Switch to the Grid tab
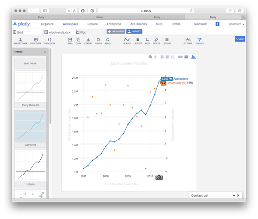258x219 pixels. pos(27,32)
